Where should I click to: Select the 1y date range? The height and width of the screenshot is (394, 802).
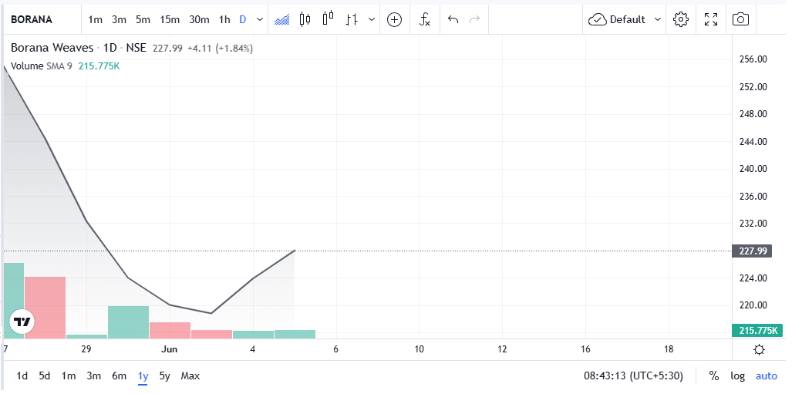(143, 376)
